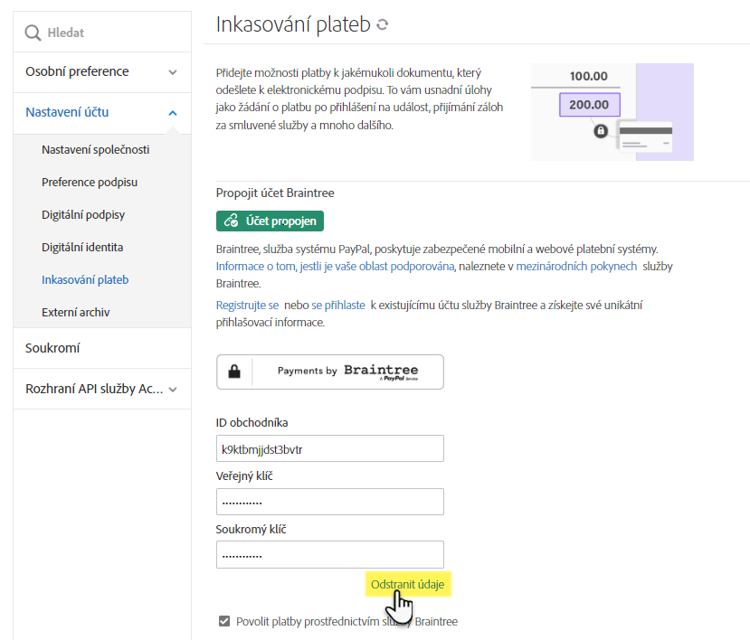Screen dimensions: 750x640
Task: Open the Registrujte se link
Action: coord(247,306)
